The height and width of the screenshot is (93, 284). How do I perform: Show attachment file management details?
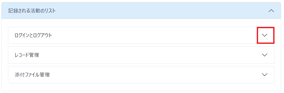coord(141,75)
